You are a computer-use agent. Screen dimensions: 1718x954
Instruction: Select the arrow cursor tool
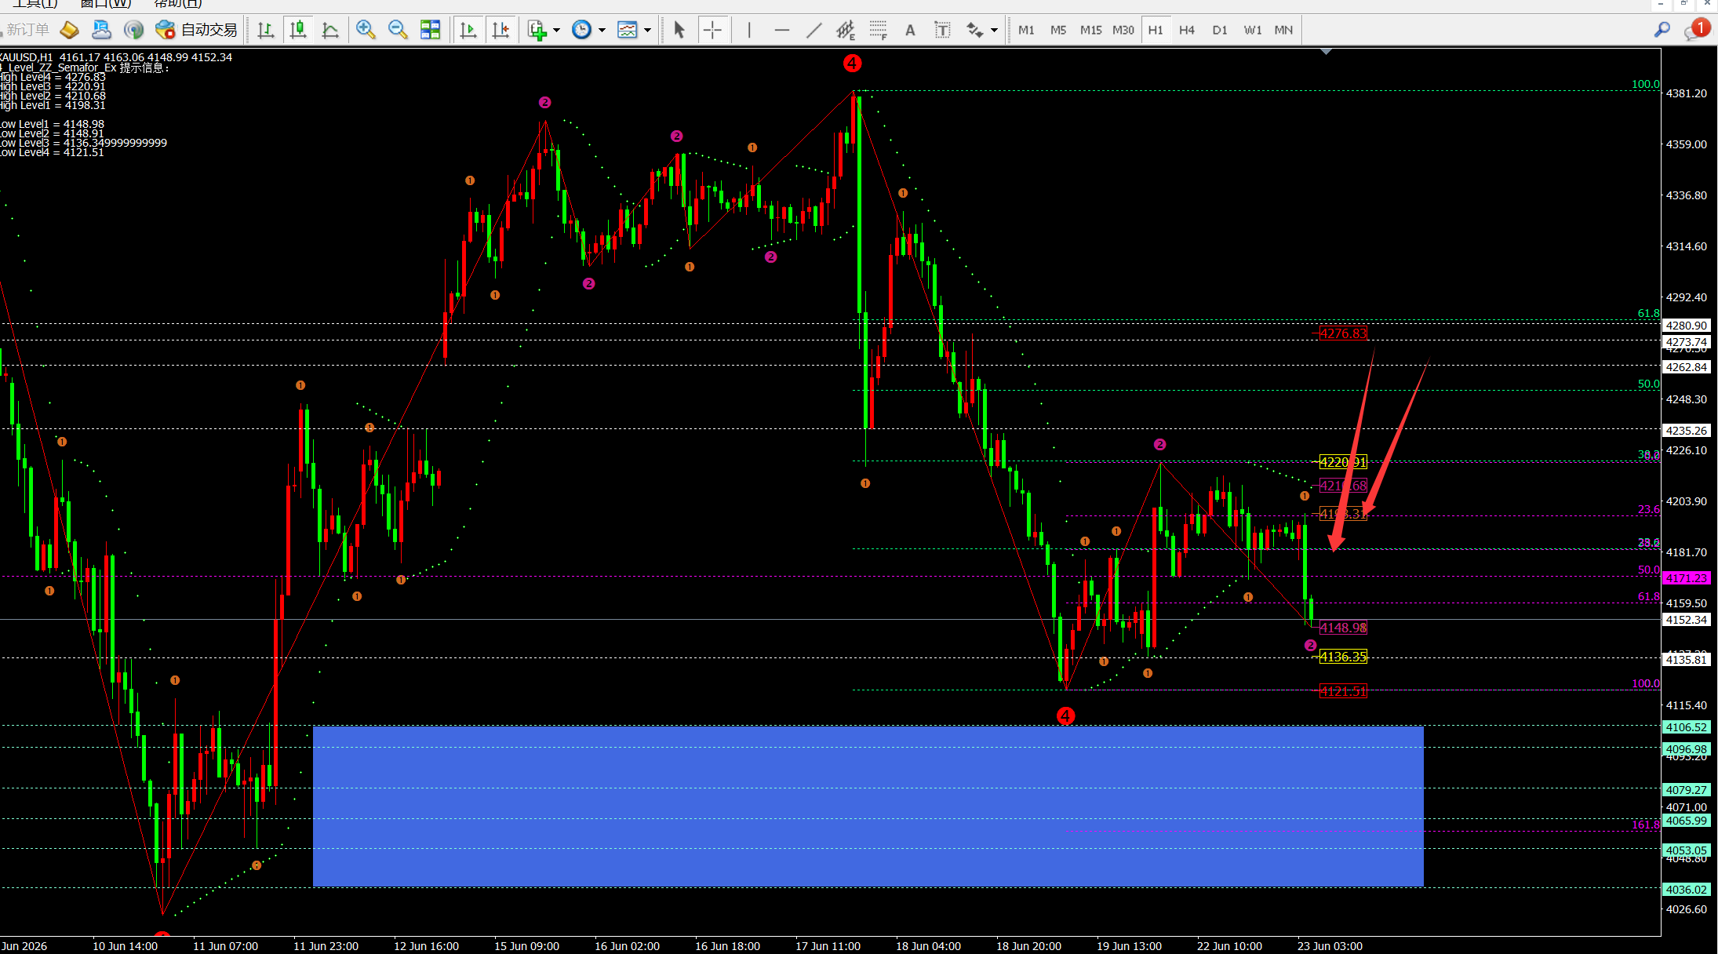click(679, 30)
